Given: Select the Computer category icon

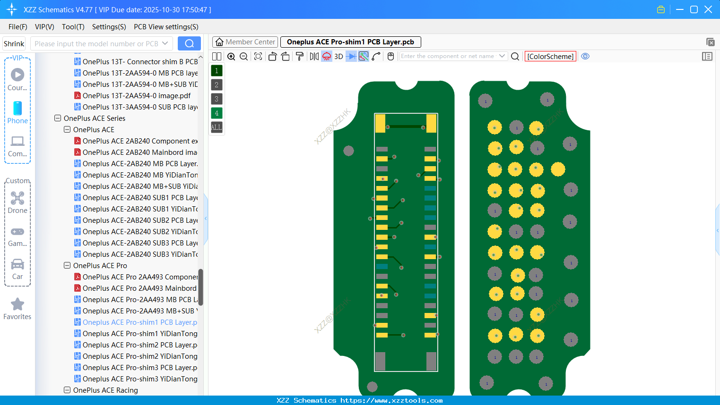Looking at the screenshot, I should pyautogui.click(x=17, y=146).
